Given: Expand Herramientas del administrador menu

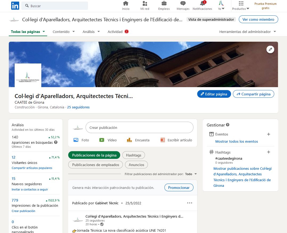Looking at the screenshot, I should (248, 32).
